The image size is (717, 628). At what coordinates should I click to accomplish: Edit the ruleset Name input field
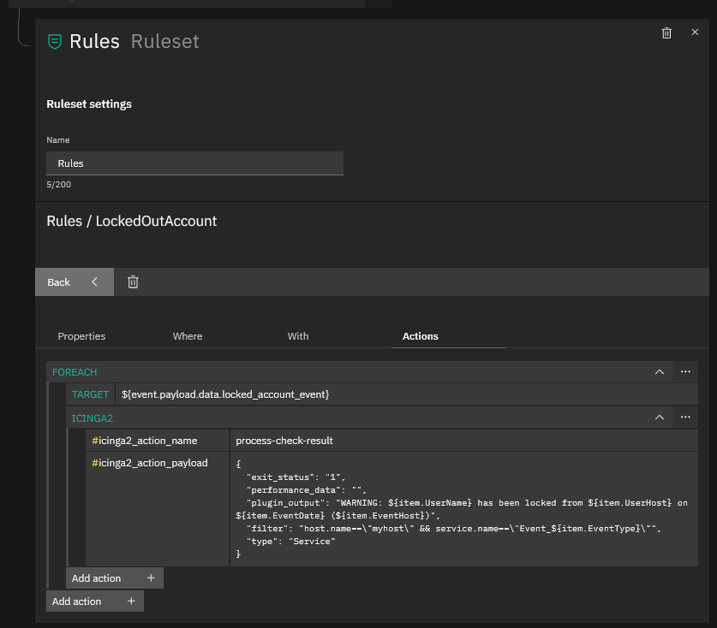(x=194, y=163)
